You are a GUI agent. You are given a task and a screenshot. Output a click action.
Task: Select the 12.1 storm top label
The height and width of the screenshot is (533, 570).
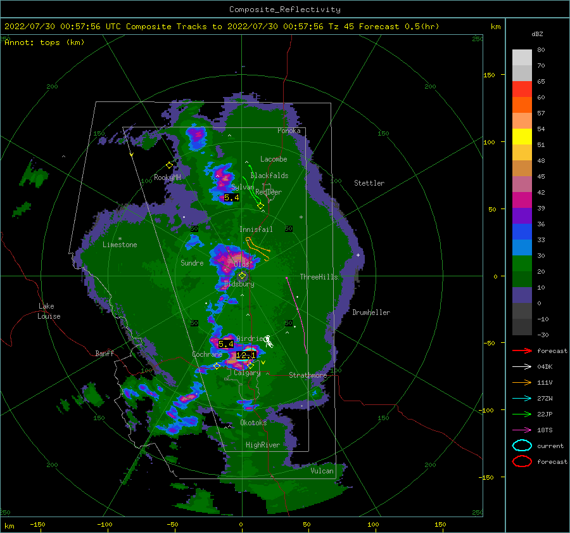246,356
